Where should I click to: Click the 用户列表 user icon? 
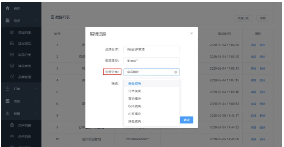pos(12,125)
